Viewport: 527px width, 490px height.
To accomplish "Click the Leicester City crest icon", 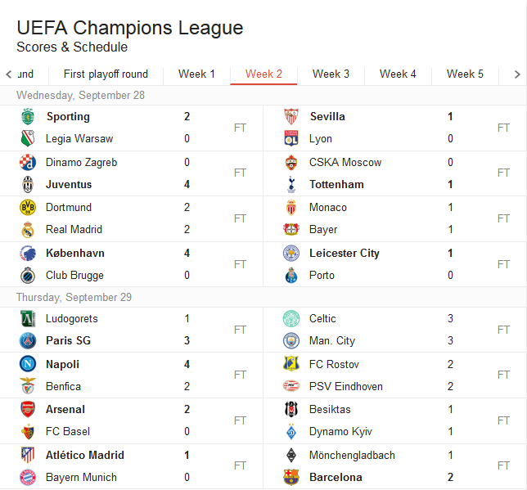I will point(291,254).
